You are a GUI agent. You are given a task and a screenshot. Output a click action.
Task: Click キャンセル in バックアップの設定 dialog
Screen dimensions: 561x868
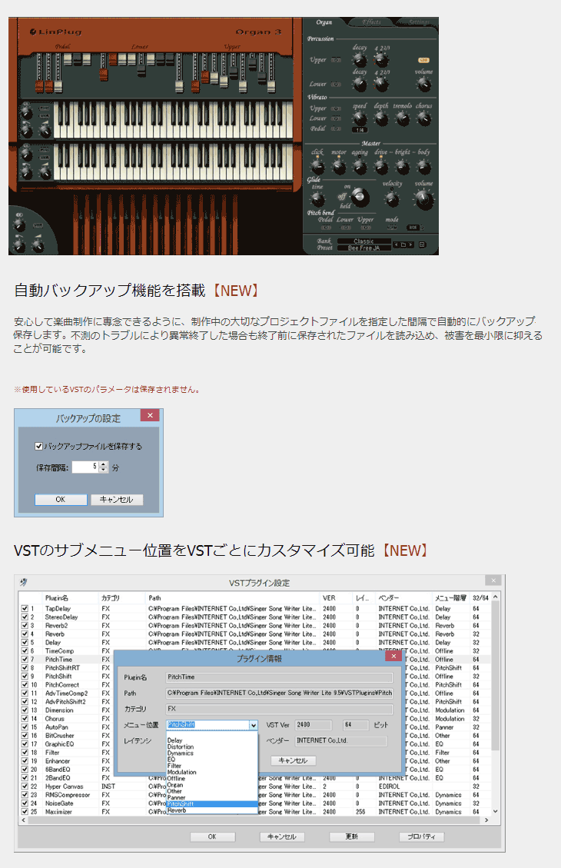[x=116, y=499]
